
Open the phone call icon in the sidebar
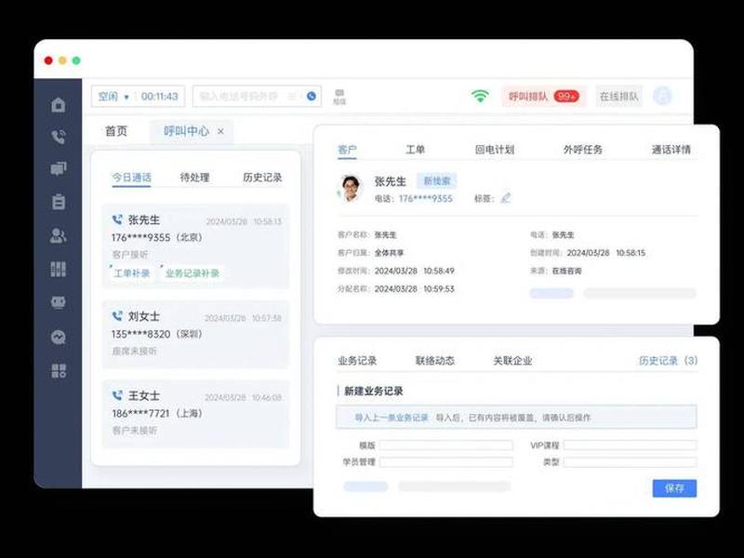pyautogui.click(x=58, y=137)
